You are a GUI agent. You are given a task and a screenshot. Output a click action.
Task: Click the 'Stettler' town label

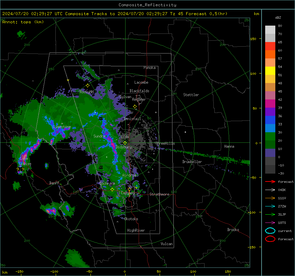pyautogui.click(x=191, y=95)
